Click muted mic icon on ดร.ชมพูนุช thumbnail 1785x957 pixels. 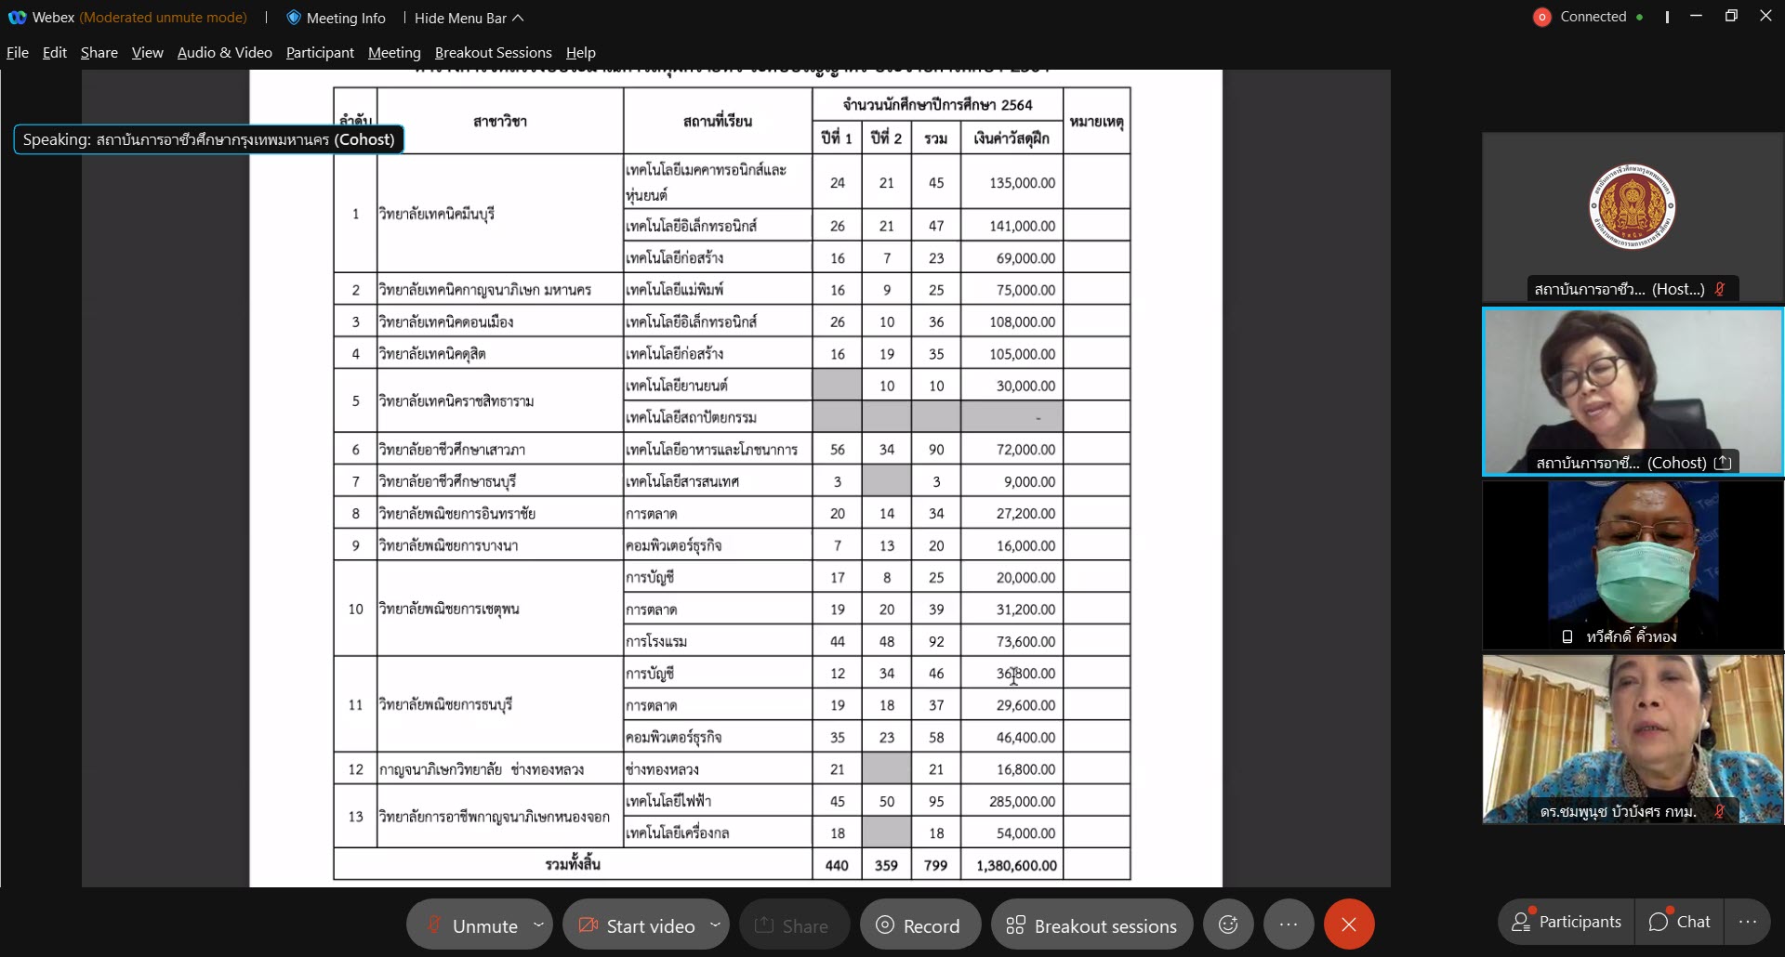[x=1720, y=811]
